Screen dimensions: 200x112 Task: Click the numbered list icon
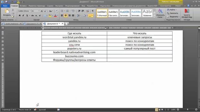67,11
